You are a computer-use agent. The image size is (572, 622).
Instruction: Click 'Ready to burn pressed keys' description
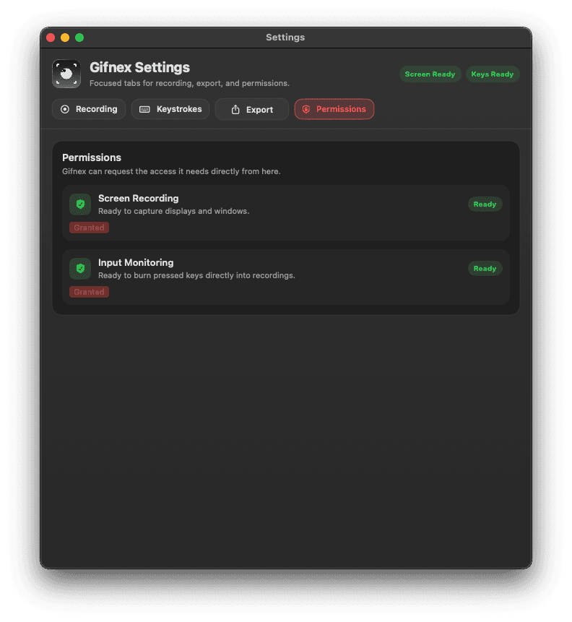196,275
